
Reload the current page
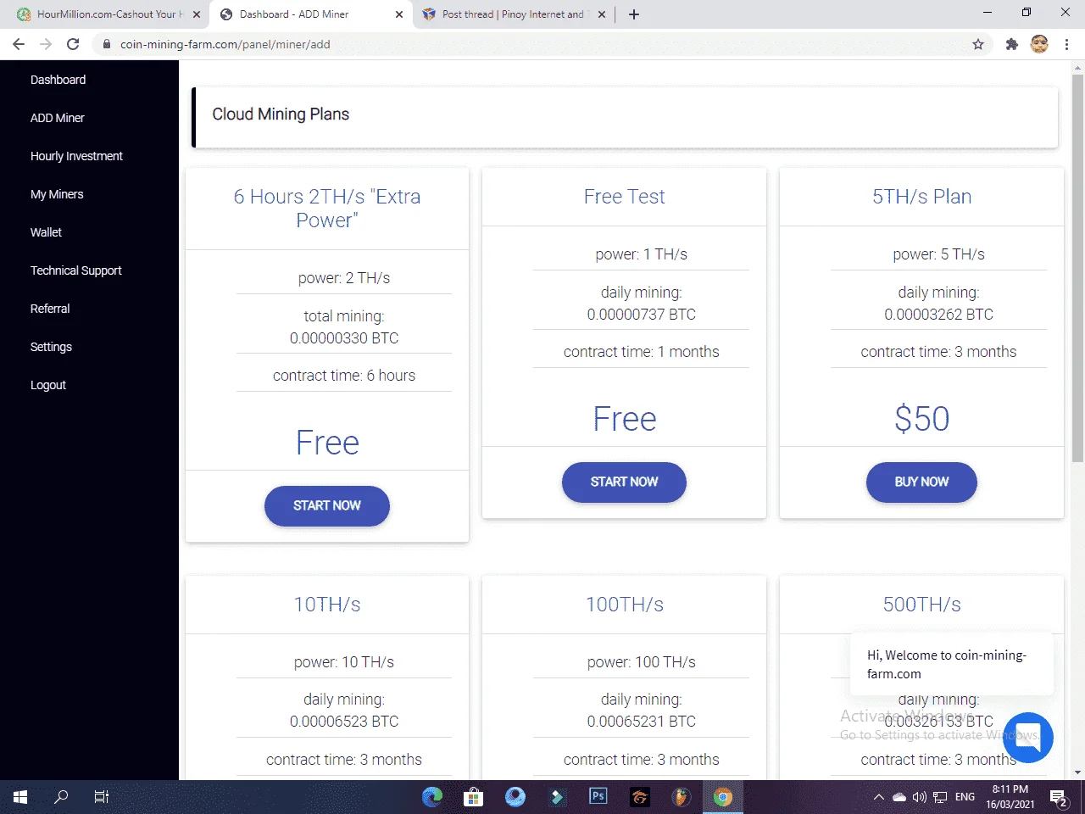73,44
